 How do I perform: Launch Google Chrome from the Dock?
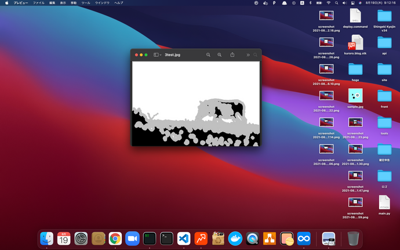pyautogui.click(x=115, y=238)
